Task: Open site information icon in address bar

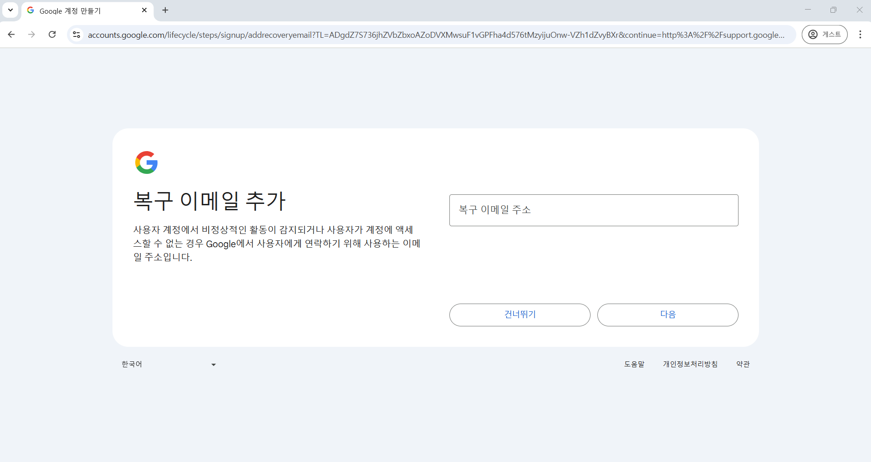Action: tap(77, 35)
